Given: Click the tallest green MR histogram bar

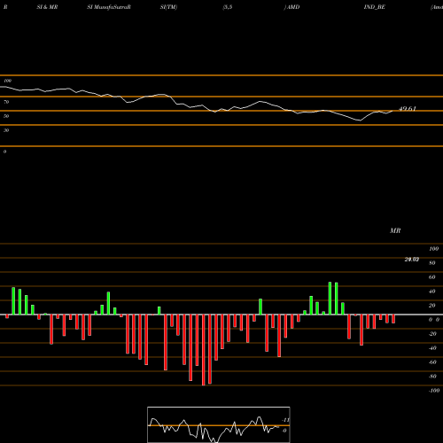Looking at the screenshot, I should (330, 299).
